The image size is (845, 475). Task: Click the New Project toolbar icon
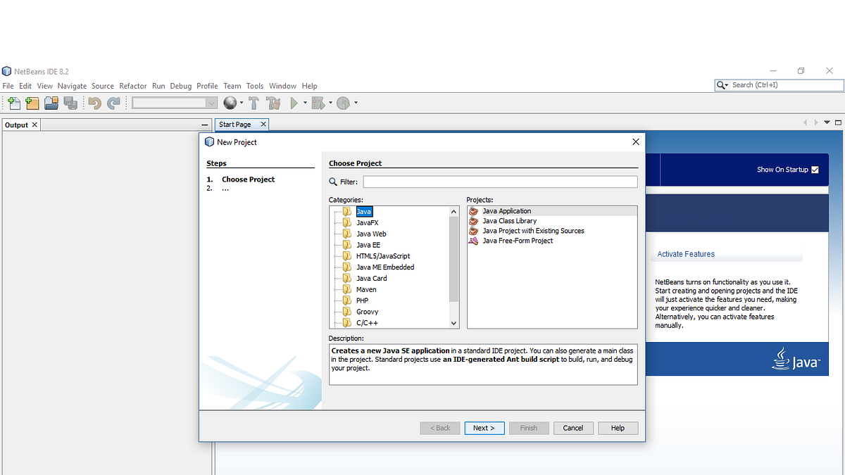pos(32,103)
